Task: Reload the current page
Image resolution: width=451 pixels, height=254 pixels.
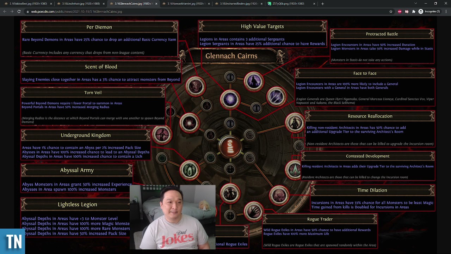Action: pos(19,11)
